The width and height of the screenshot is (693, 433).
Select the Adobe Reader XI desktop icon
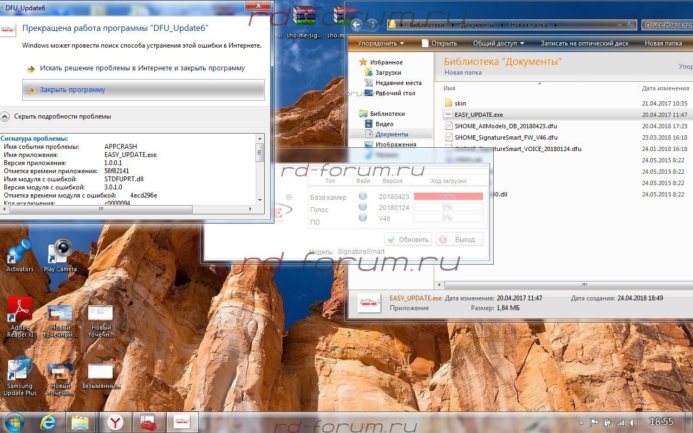[x=20, y=317]
